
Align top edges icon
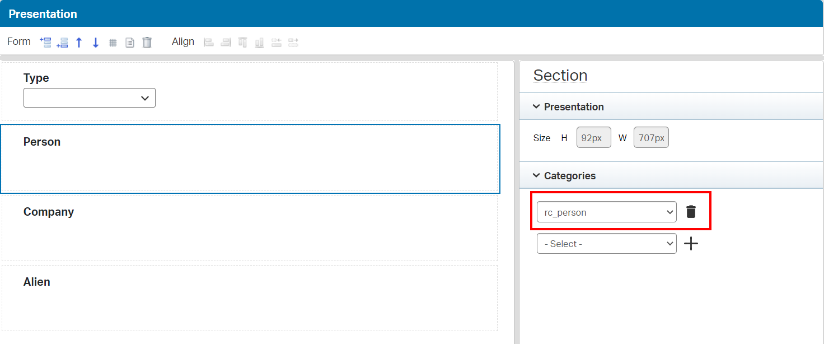[x=242, y=42]
